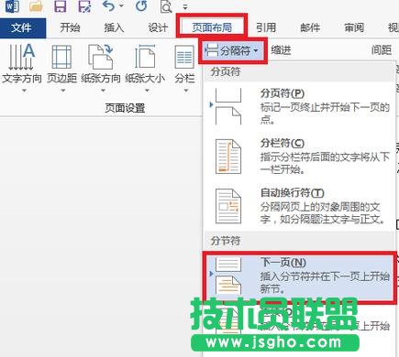Customize the Quick Access Toolbar dropdown
This screenshot has height=357, width=399.
click(185, 6)
